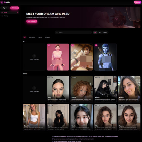Click the Video badge on Raven card

coord(50,106)
